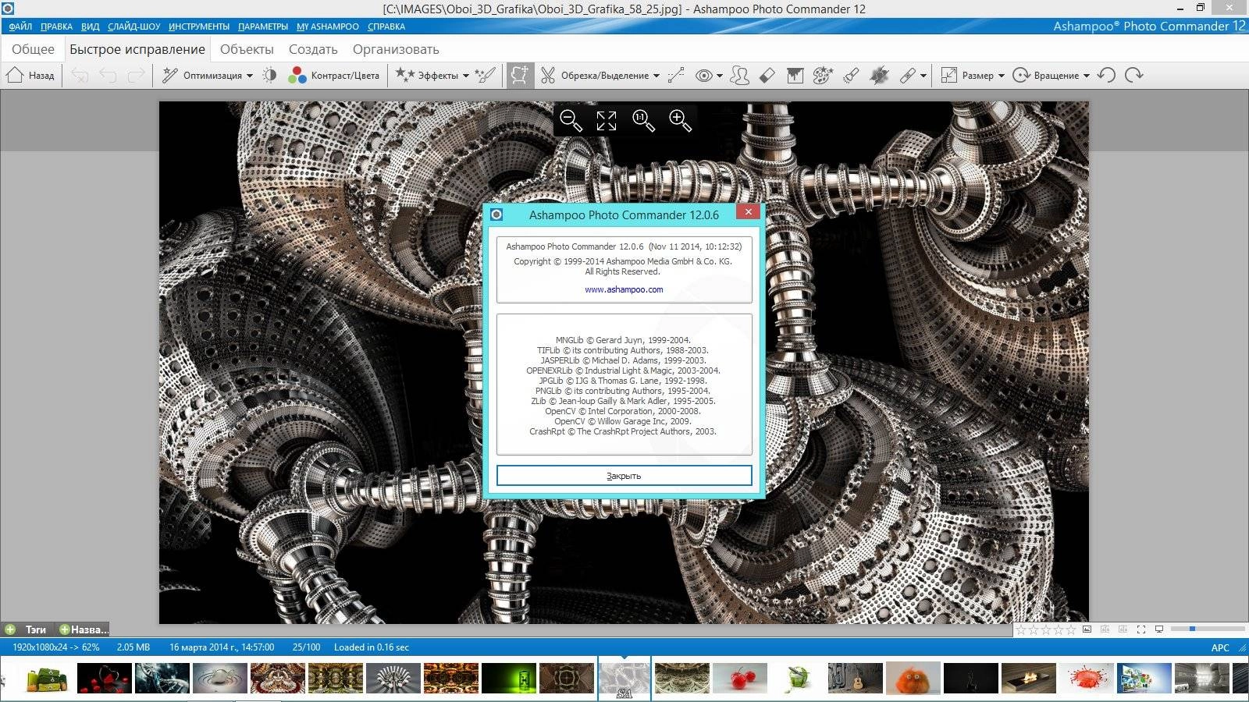Image resolution: width=1249 pixels, height=702 pixels.
Task: Open the ФАЙЛ menu
Action: [21, 27]
